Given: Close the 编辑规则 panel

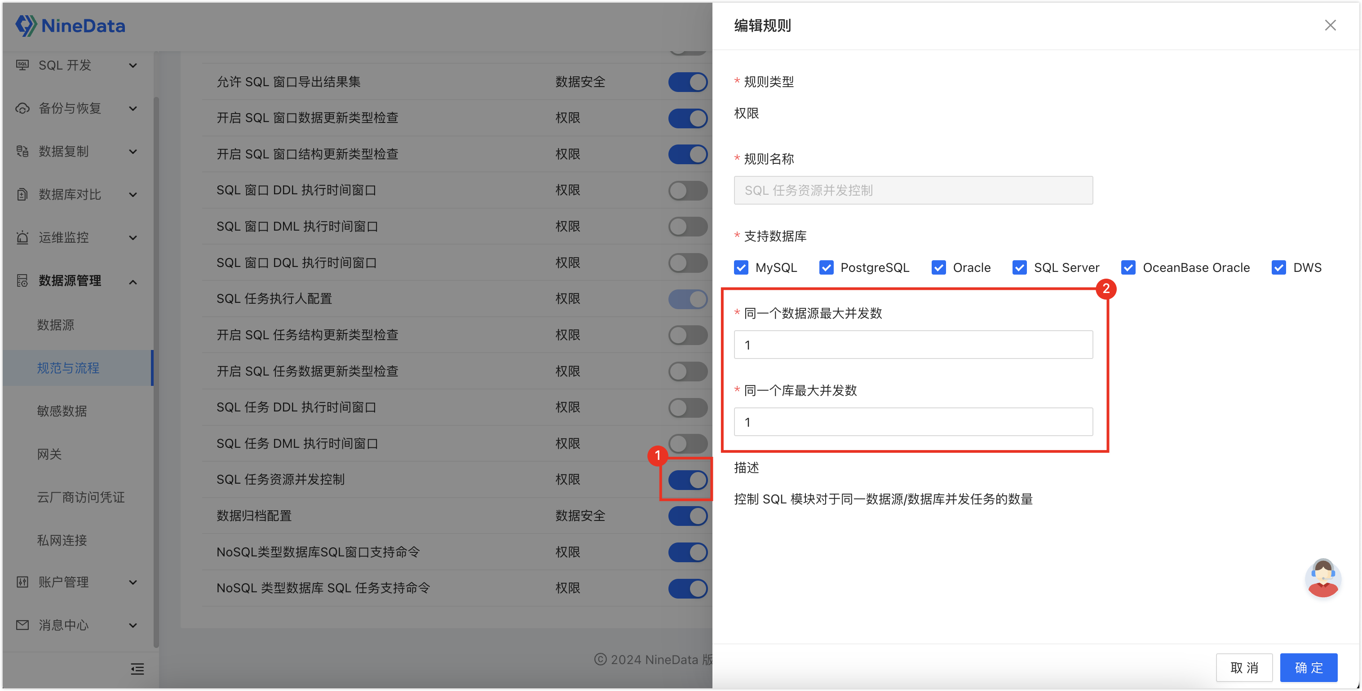Looking at the screenshot, I should coord(1330,26).
